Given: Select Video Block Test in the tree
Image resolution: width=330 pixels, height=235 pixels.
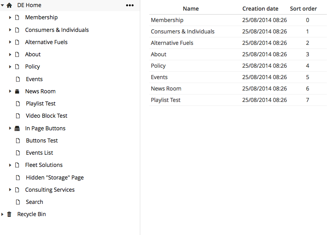Looking at the screenshot, I should [x=46, y=116].
